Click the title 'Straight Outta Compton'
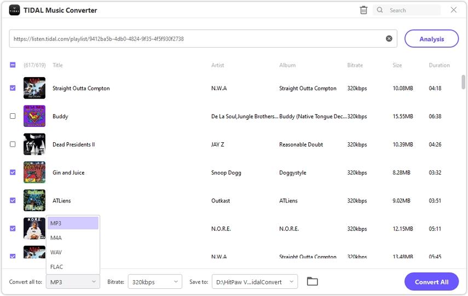Image resolution: width=468 pixels, height=296 pixels. [81, 88]
